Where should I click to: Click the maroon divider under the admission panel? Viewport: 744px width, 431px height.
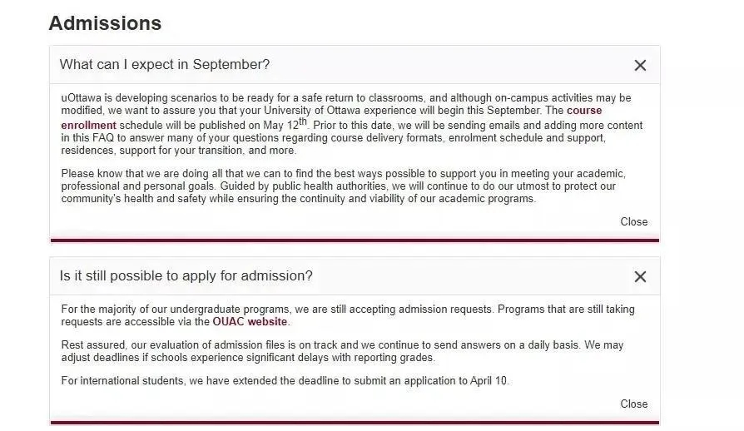click(x=355, y=423)
